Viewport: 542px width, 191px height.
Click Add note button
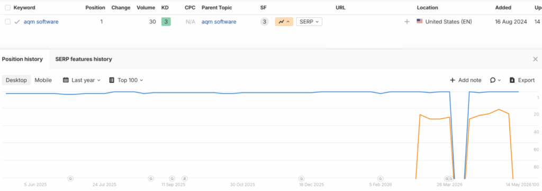[465, 80]
